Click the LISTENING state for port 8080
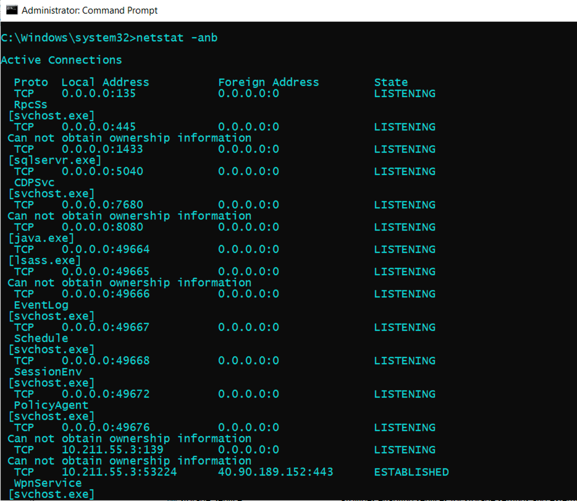Viewport: 577px width, 501px height. pyautogui.click(x=405, y=227)
